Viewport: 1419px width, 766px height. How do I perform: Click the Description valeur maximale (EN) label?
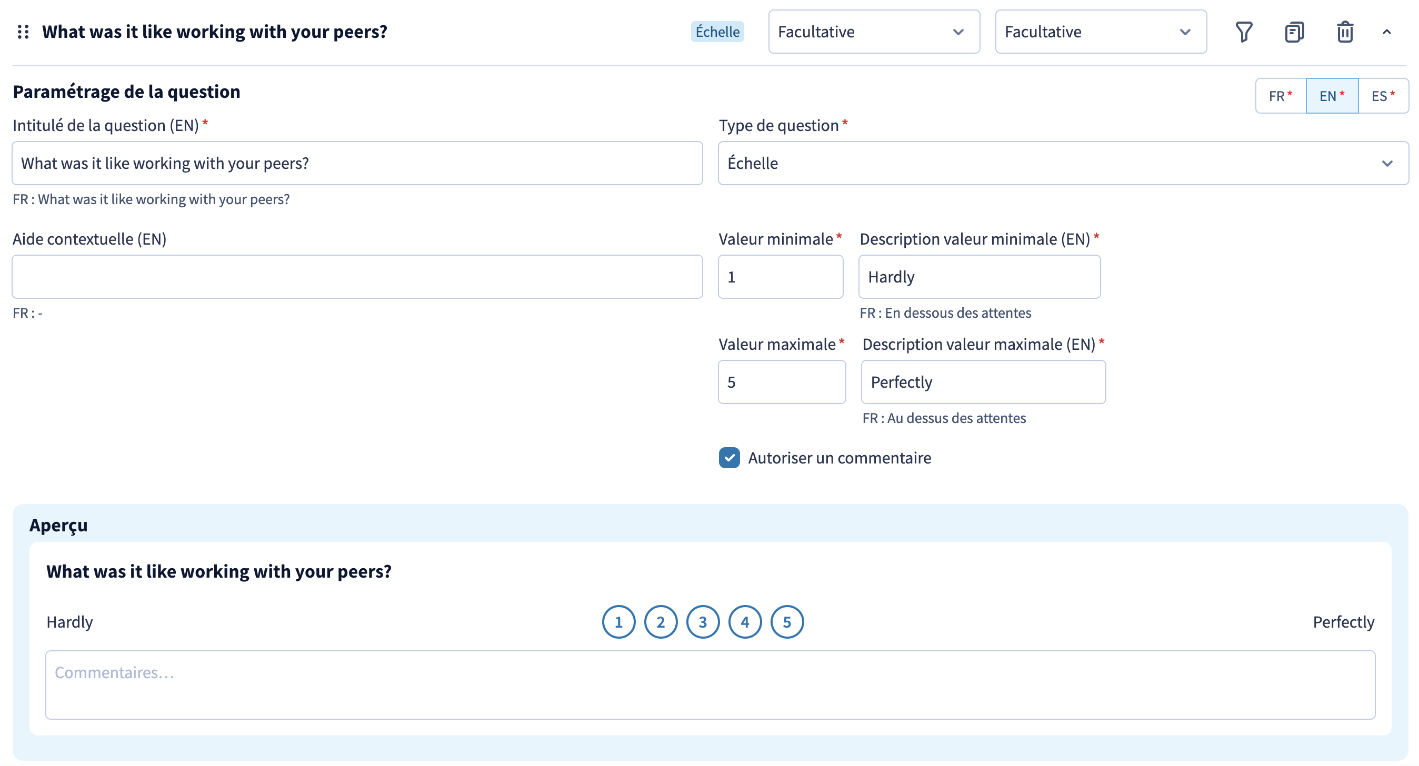(x=979, y=344)
